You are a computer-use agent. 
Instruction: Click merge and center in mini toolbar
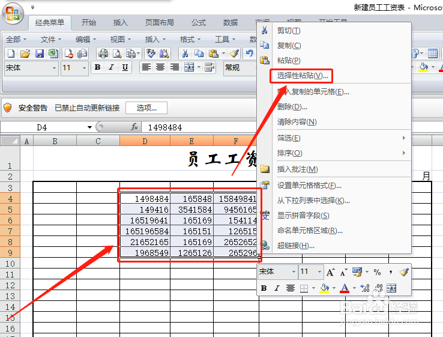391,288
